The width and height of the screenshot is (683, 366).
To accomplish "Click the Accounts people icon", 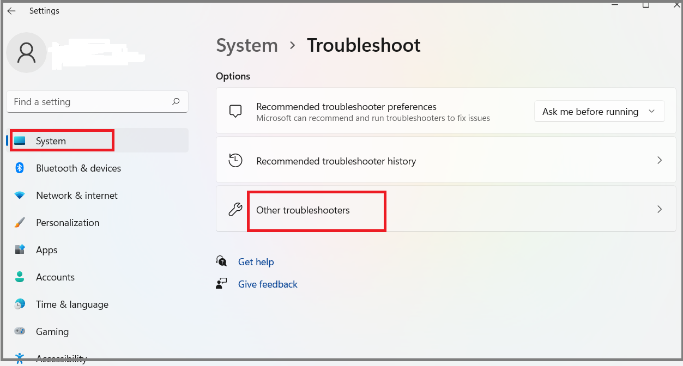I will pos(21,277).
